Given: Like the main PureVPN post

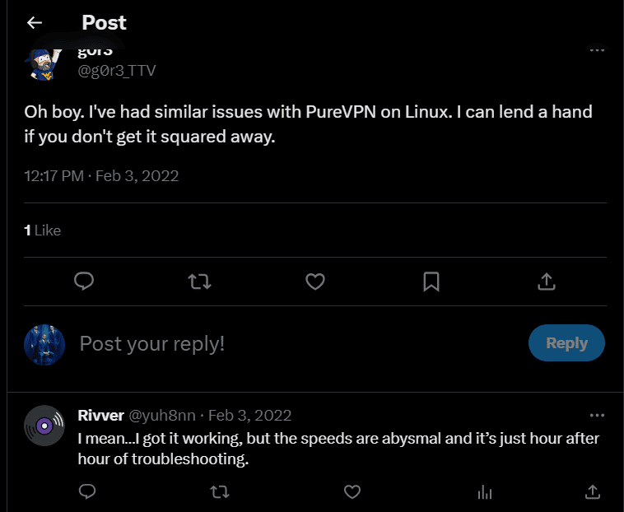Looking at the screenshot, I should point(315,282).
